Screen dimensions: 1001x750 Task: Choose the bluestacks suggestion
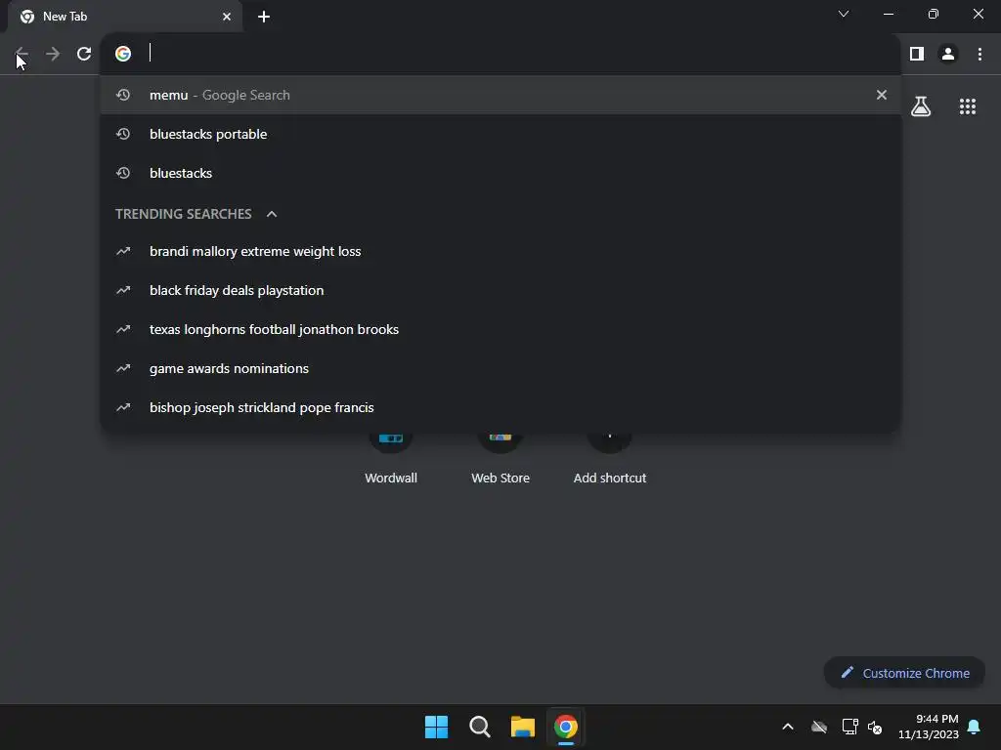click(500, 173)
